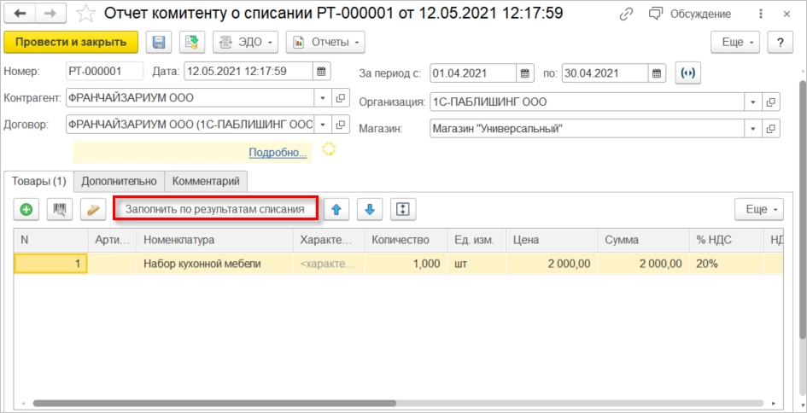807x413 pixels.
Task: Expand the Договор dropdown list
Action: [322, 125]
